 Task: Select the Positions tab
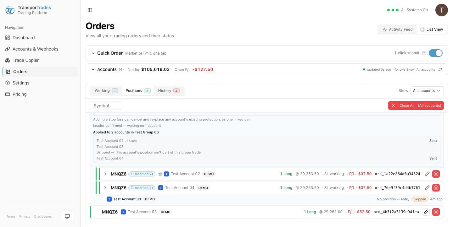click(138, 91)
